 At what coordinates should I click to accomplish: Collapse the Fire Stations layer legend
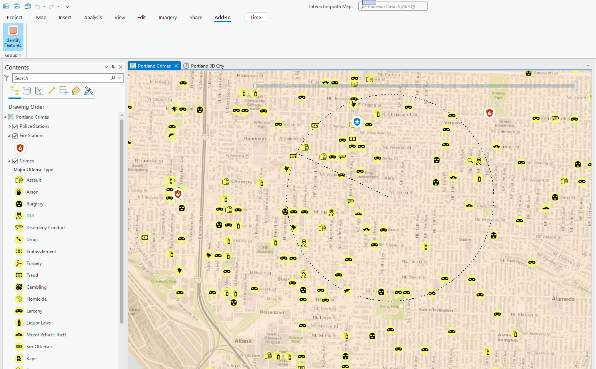[10, 135]
